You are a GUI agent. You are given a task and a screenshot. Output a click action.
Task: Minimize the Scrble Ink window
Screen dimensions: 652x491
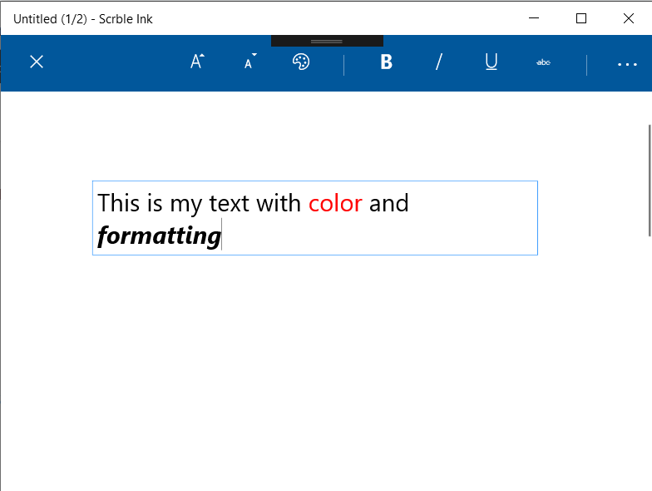point(534,18)
